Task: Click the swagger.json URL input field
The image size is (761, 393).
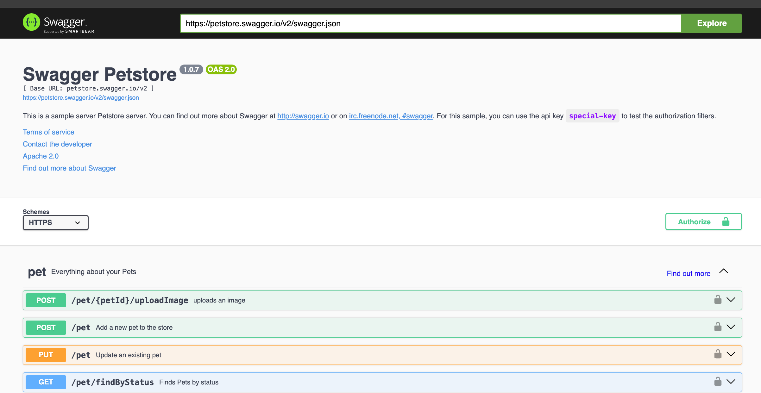Action: pyautogui.click(x=431, y=23)
